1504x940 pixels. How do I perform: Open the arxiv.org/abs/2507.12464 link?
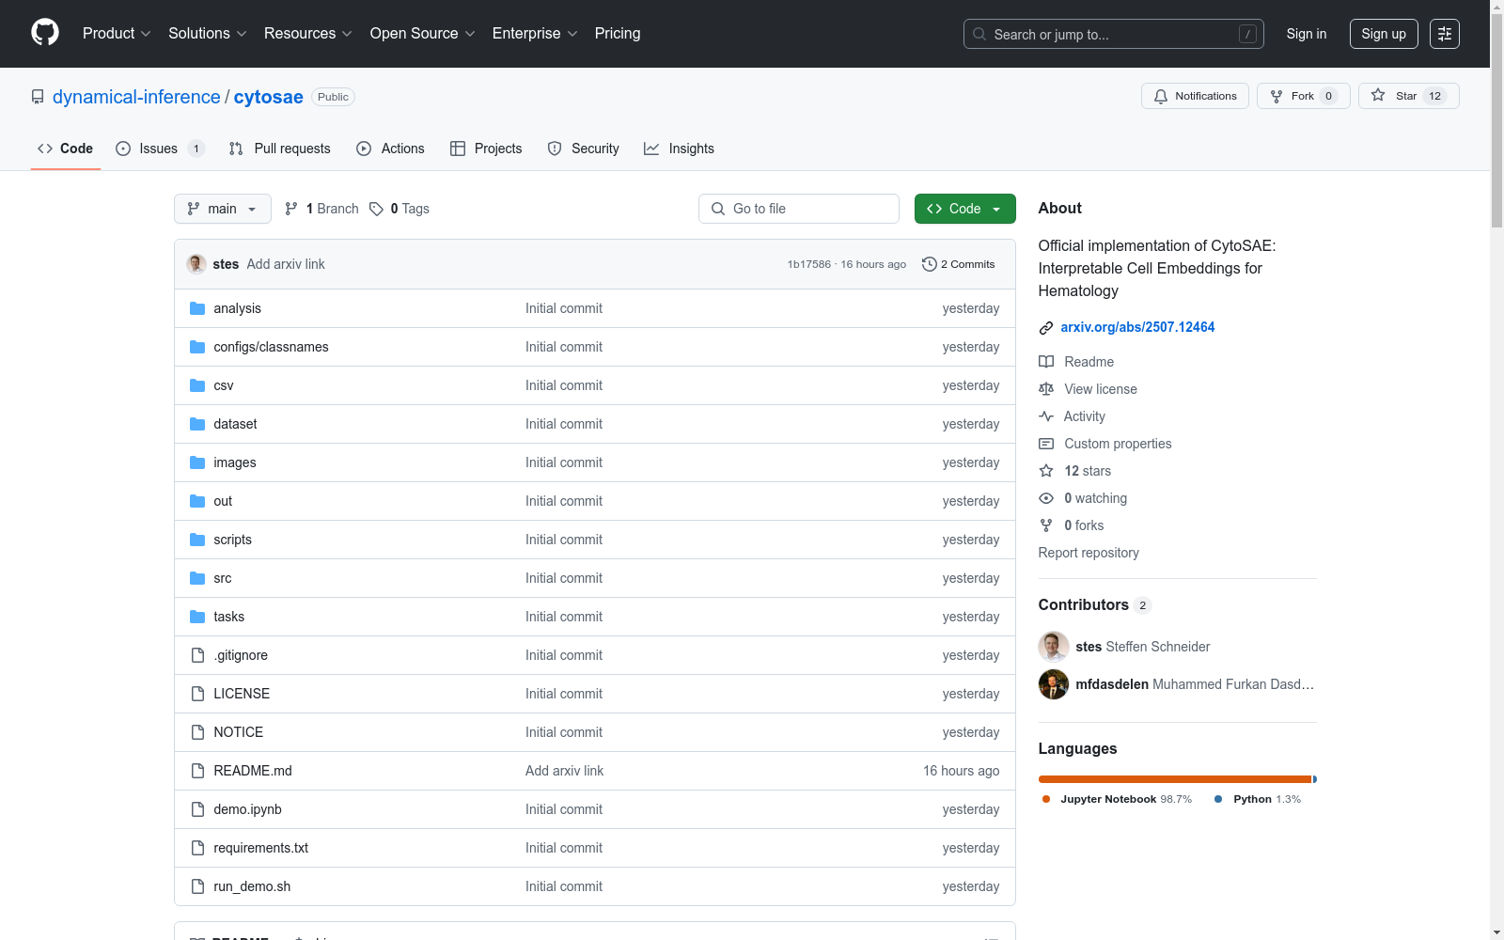tap(1137, 327)
